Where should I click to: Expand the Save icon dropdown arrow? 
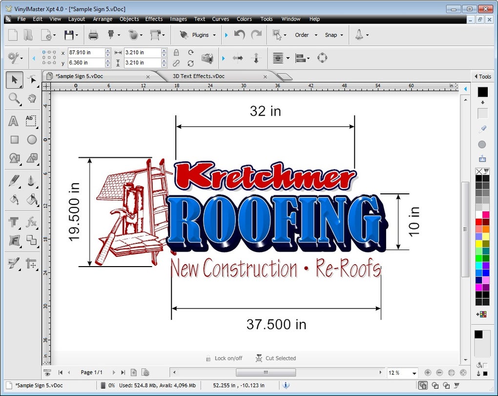point(77,35)
